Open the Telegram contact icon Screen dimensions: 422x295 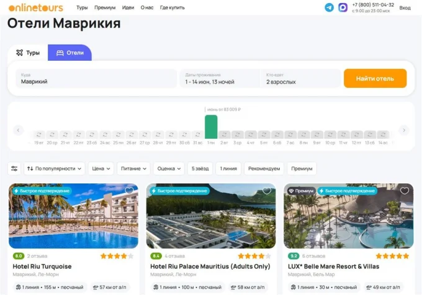(x=329, y=7)
